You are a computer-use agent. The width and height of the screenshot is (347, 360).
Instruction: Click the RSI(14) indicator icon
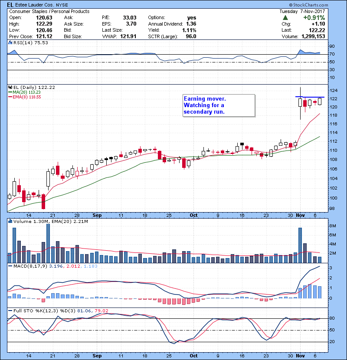tap(10, 43)
